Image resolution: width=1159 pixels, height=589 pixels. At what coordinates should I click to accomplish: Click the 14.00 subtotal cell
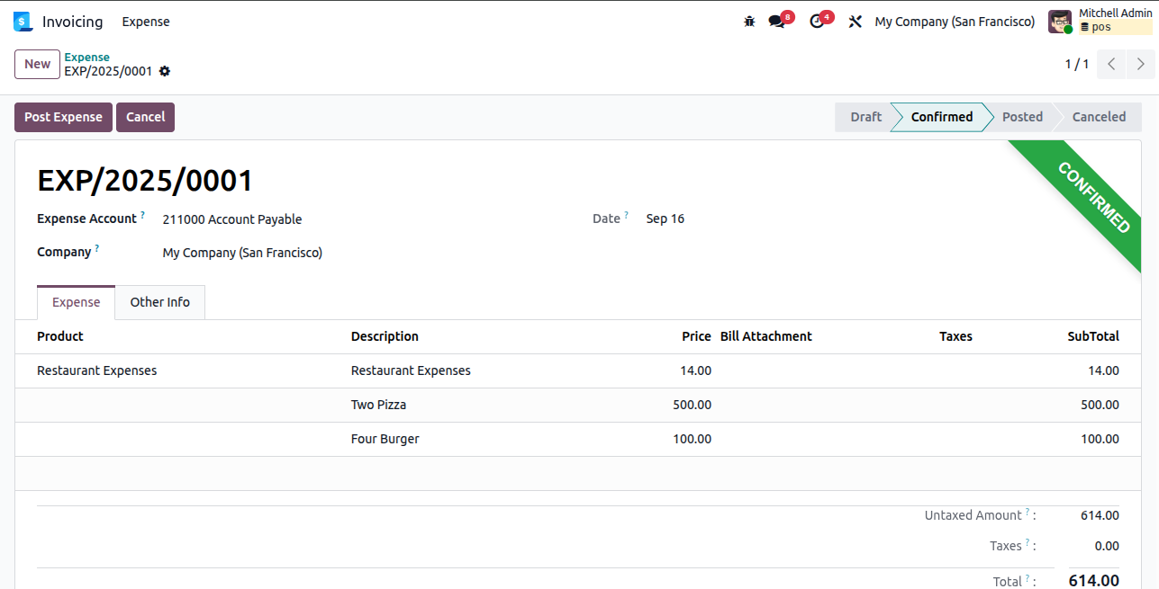point(1103,370)
